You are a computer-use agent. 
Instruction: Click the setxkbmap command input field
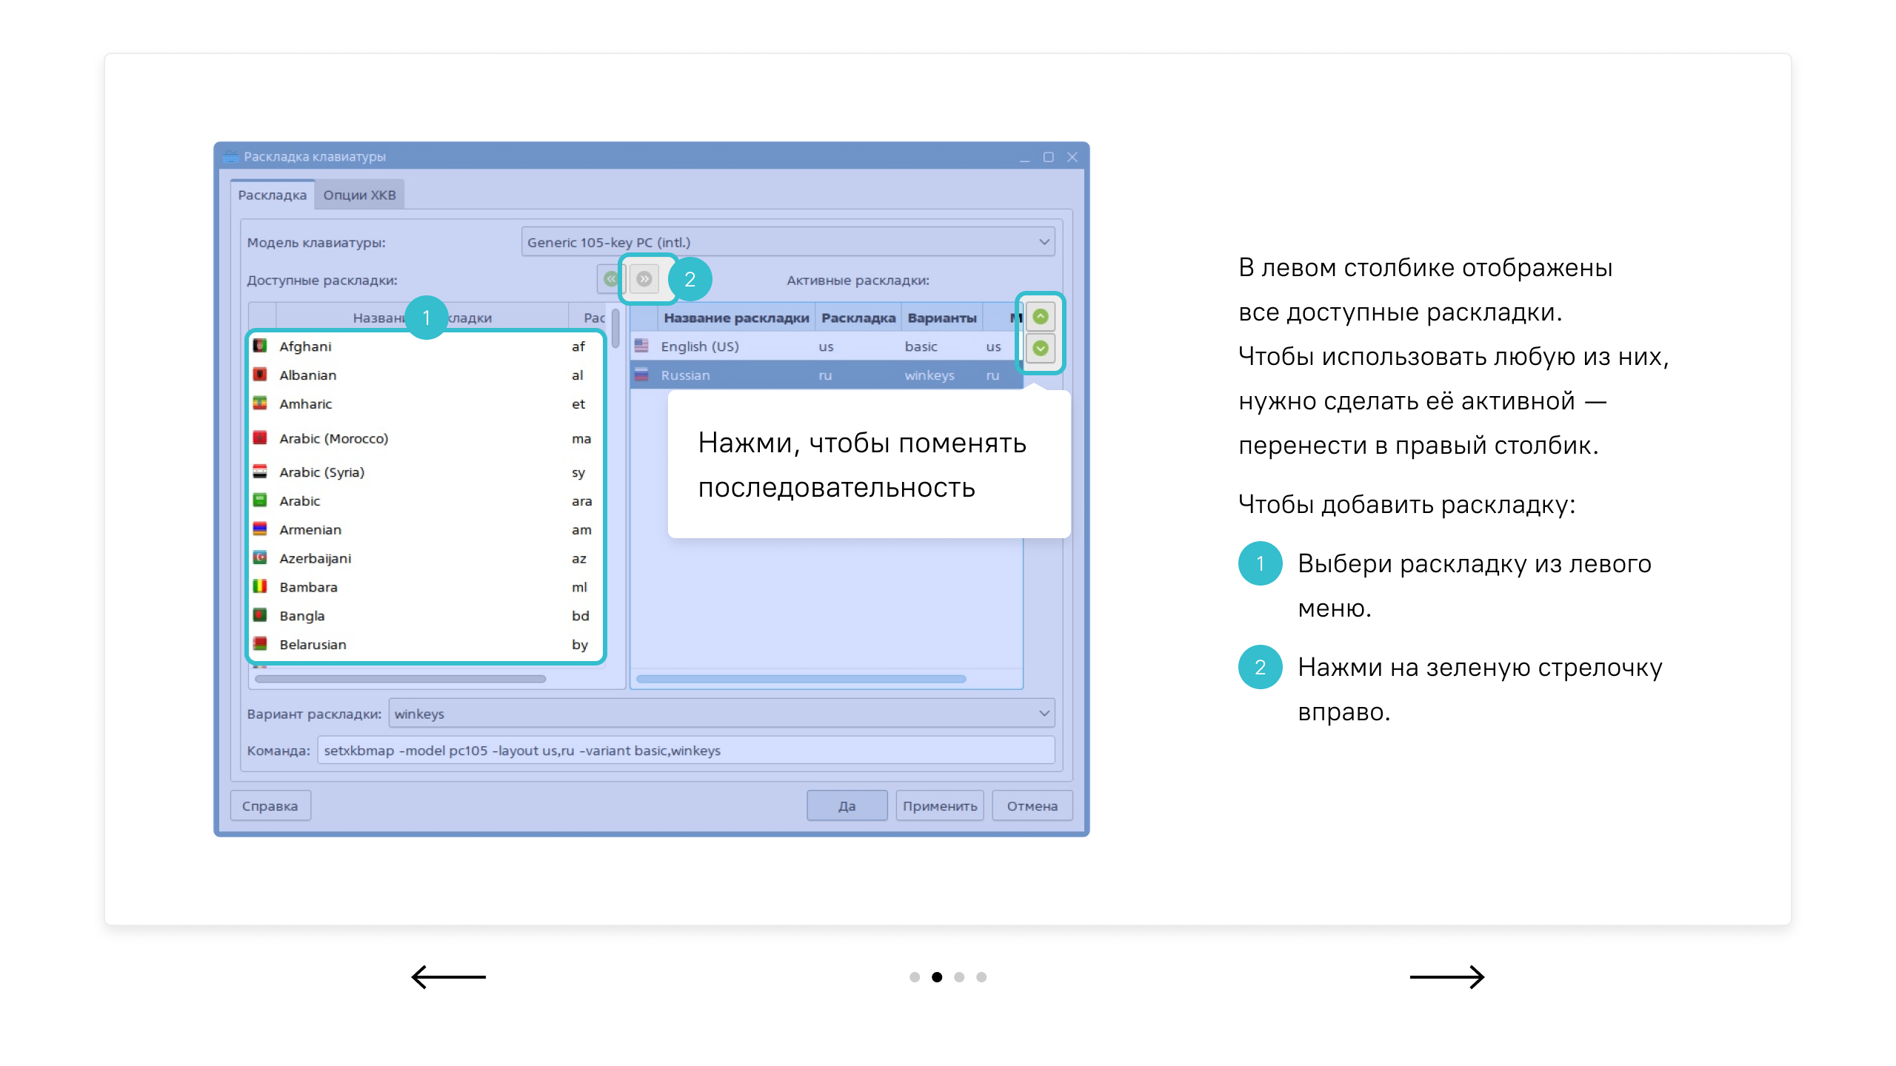pos(685,750)
